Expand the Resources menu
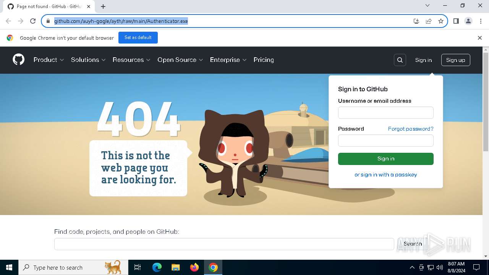Viewport: 489px width, 275px height. (x=131, y=60)
